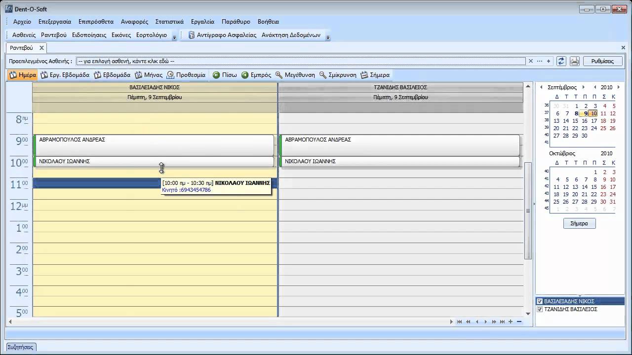
Task: Jump to first record in bottom navigator
Action: (459, 321)
